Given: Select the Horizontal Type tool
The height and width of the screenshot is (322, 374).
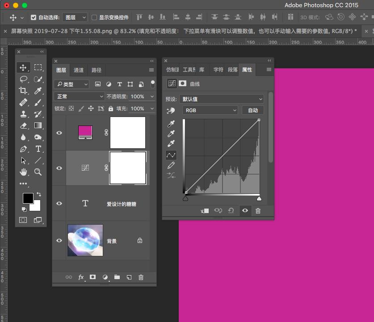Looking at the screenshot, I should click(38, 149).
